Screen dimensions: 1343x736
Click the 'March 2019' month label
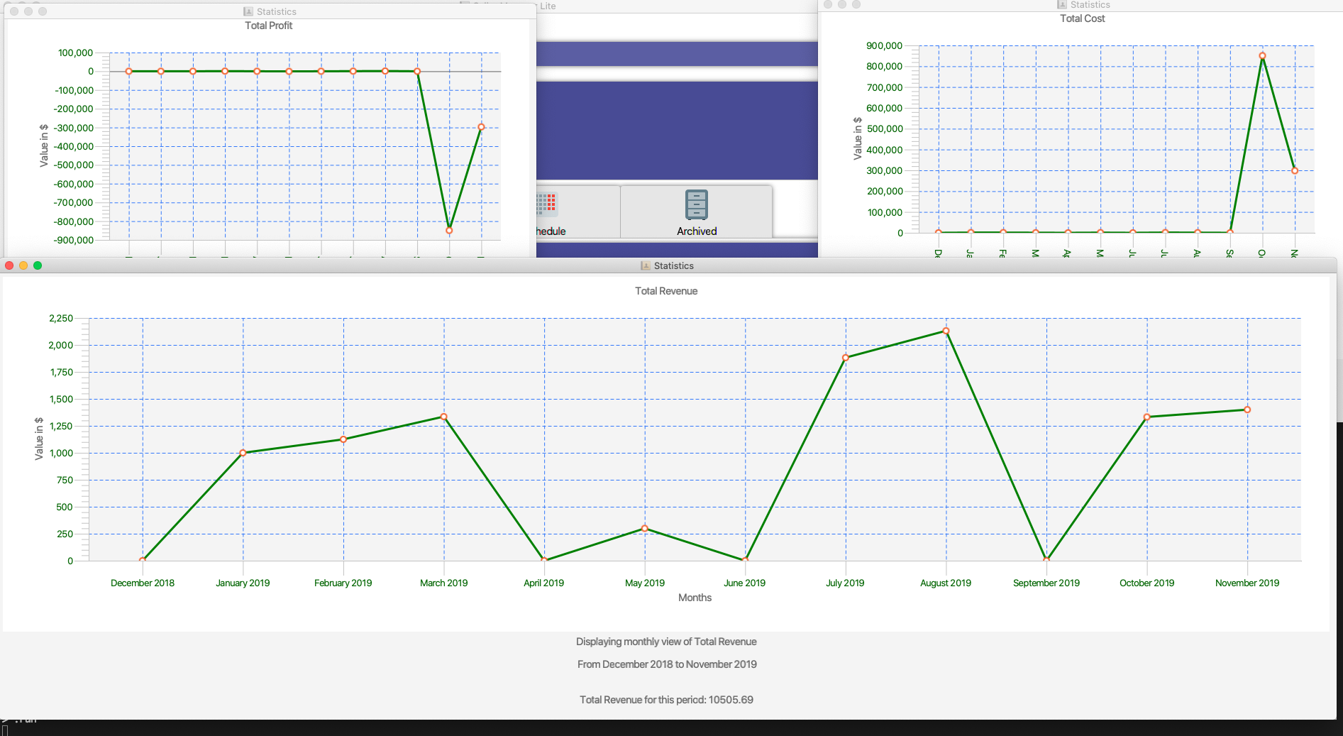[444, 583]
